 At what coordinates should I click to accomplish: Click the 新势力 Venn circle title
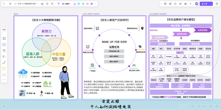[47, 31]
